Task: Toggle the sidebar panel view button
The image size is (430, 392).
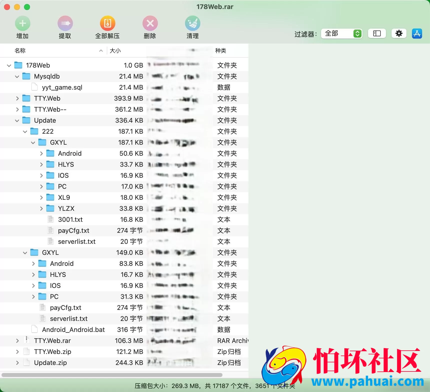Action: click(x=377, y=34)
